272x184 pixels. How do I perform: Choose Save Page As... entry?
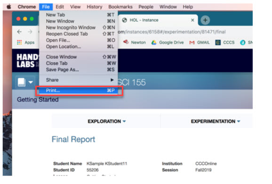coord(79,70)
